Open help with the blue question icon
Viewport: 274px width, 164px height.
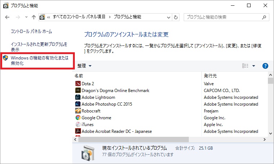[x=265, y=66]
